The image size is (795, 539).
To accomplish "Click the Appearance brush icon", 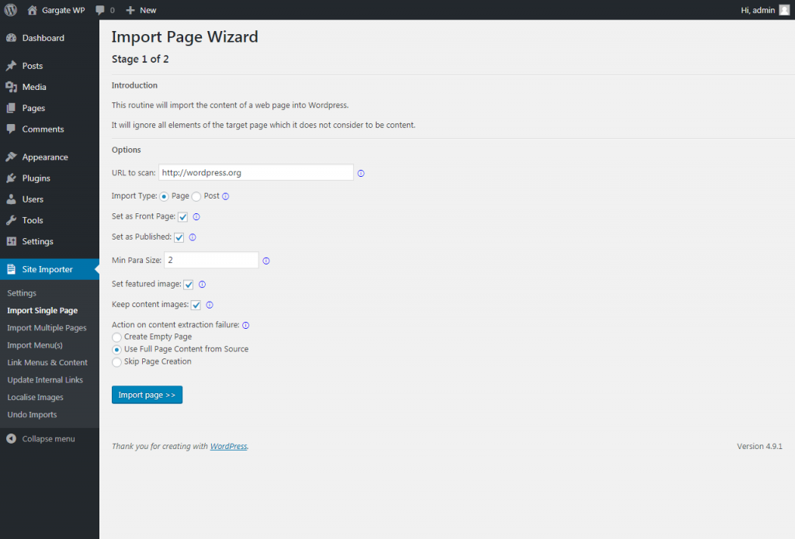I will pyautogui.click(x=12, y=157).
